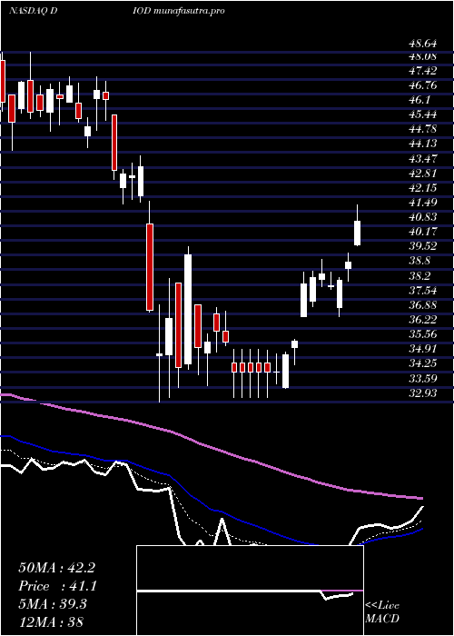This screenshot has width=454, height=636.
Task: Click the 40.17 price axis label
Action: tap(422, 232)
